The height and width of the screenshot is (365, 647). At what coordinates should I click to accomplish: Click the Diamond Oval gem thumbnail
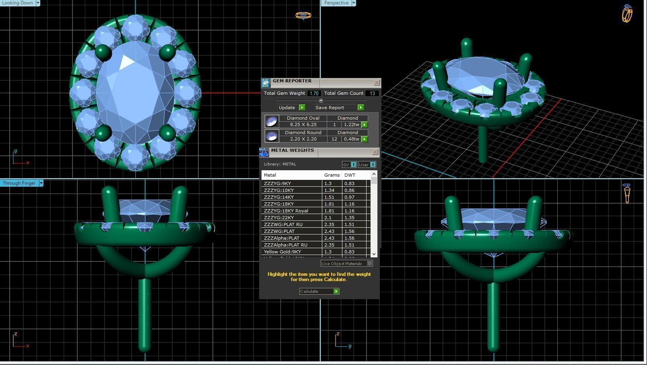coord(272,121)
